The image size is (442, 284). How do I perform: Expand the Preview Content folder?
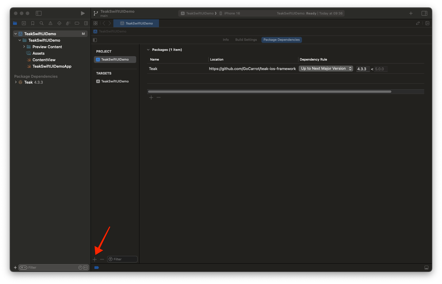[x=24, y=47]
